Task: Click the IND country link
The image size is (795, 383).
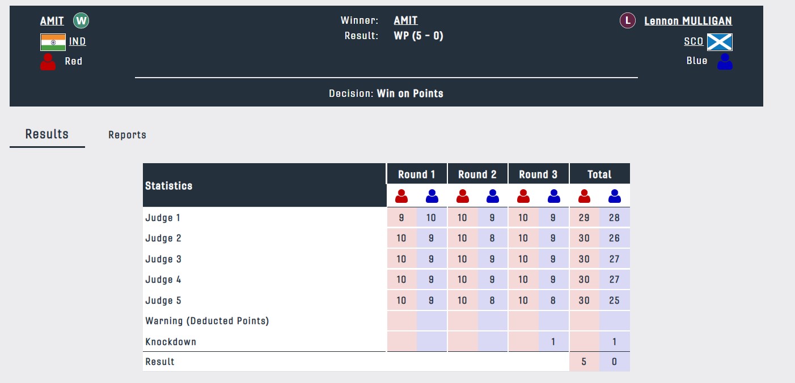Action: [x=78, y=42]
